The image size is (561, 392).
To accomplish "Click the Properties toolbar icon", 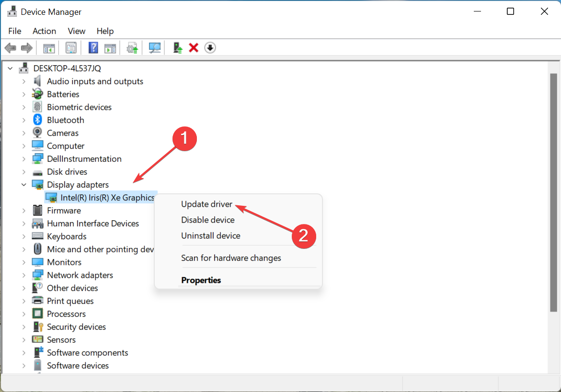I will coord(71,48).
